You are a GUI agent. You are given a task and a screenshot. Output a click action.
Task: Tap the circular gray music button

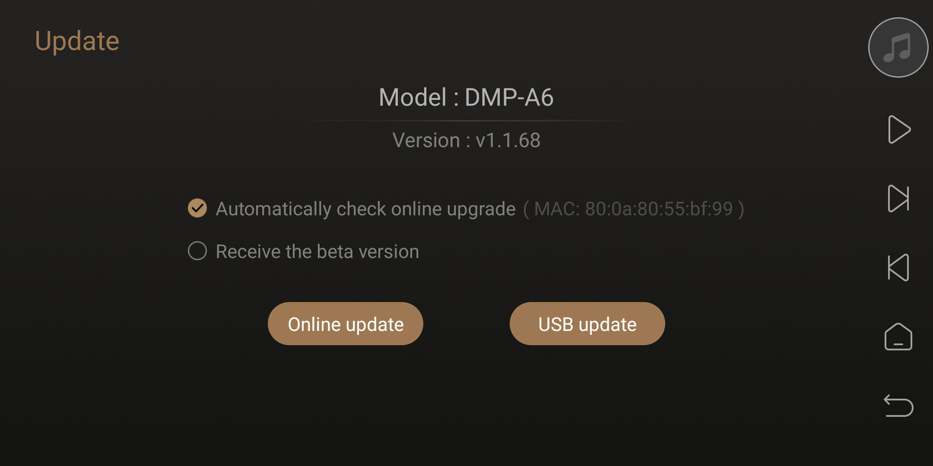coord(898,47)
